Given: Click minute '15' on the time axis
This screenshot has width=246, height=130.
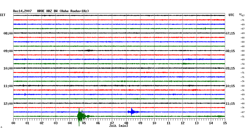Looking at the screenshot, I should click(225, 123).
